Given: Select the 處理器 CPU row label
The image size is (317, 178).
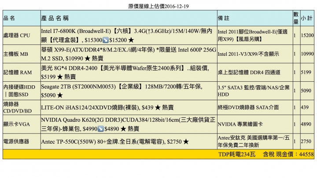Looking at the screenshot, I should [17, 36].
